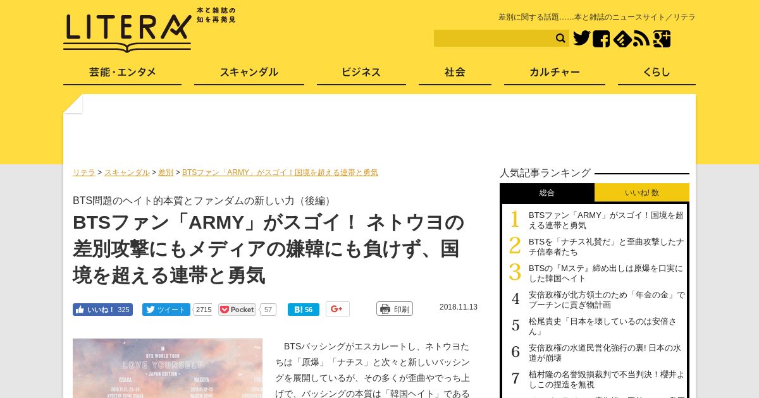Open ranking 5 松尾貴史 article
The height and width of the screenshot is (398, 759).
[x=603, y=326]
